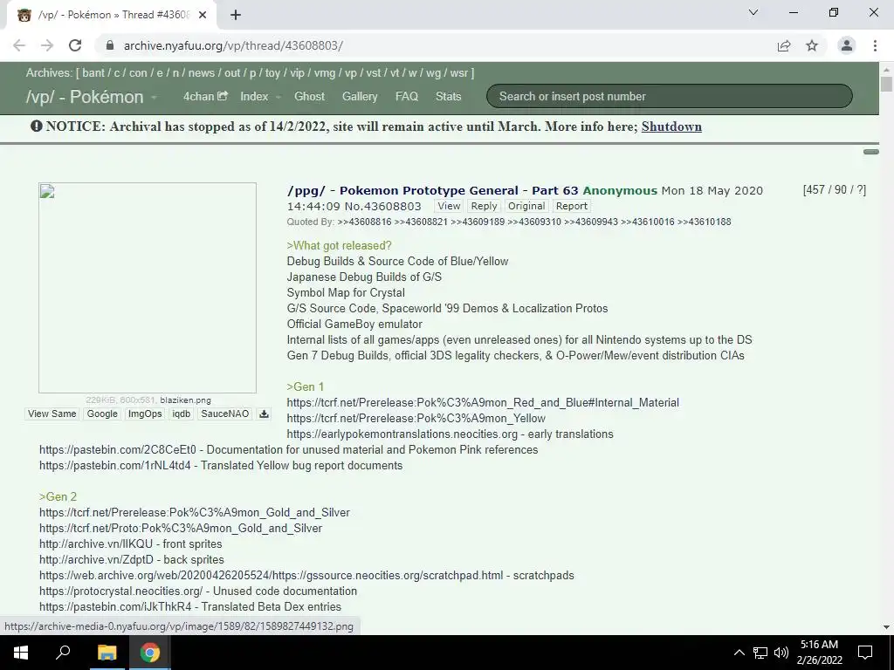Image resolution: width=894 pixels, height=670 pixels.
Task: Click the post View button
Action: click(449, 206)
